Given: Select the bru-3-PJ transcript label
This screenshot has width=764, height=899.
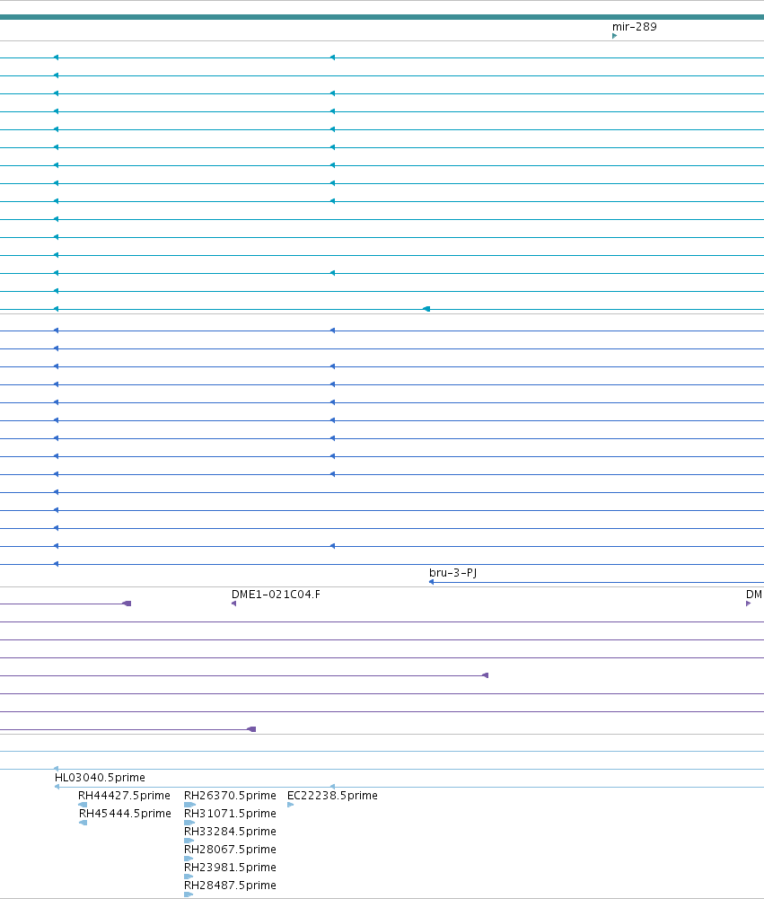Looking at the screenshot, I should coord(452,573).
